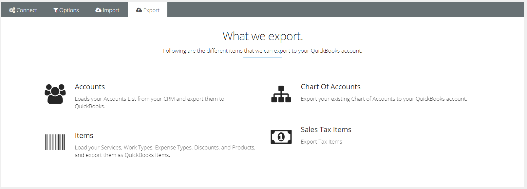Click the Accounts people group icon
The height and width of the screenshot is (189, 527).
point(55,94)
